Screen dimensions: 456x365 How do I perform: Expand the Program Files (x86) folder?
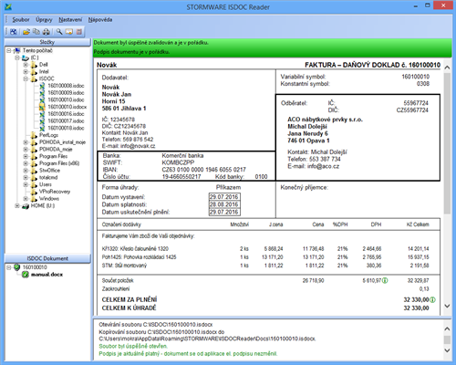(26, 163)
